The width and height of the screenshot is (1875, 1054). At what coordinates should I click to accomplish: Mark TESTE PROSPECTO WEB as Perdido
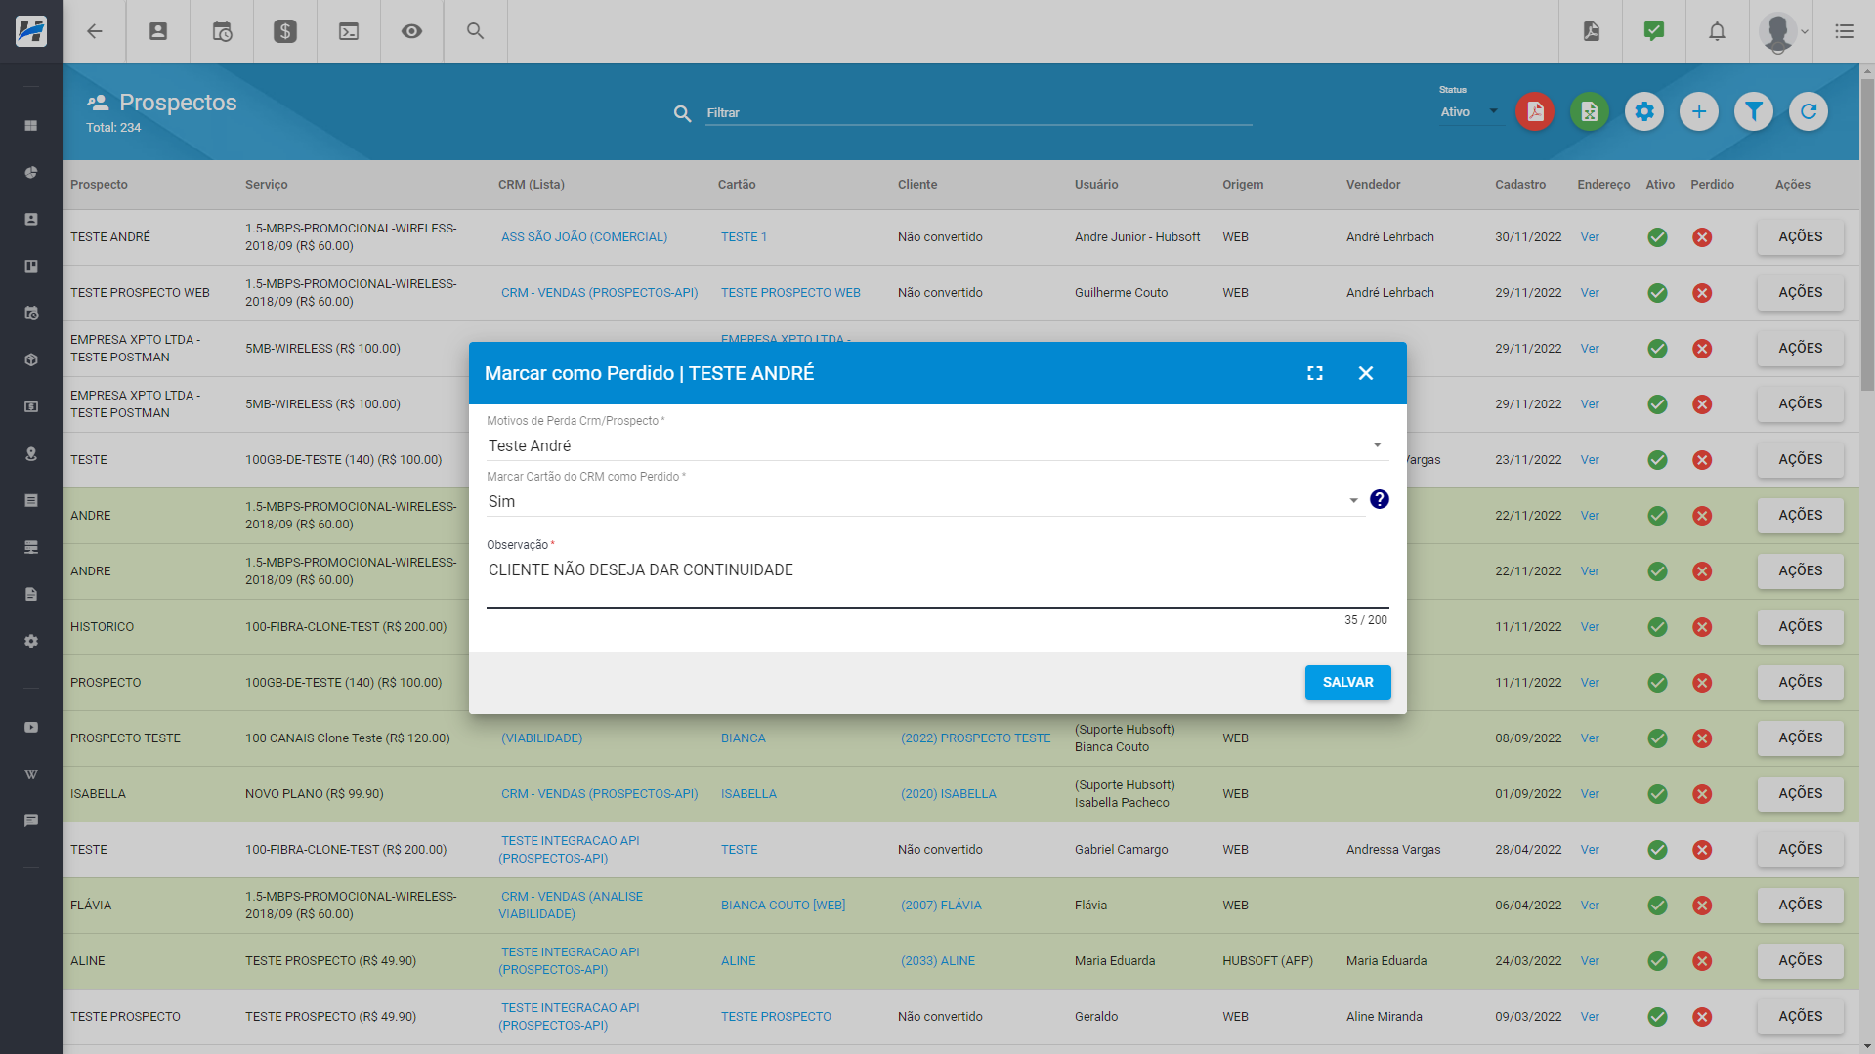pos(1702,292)
